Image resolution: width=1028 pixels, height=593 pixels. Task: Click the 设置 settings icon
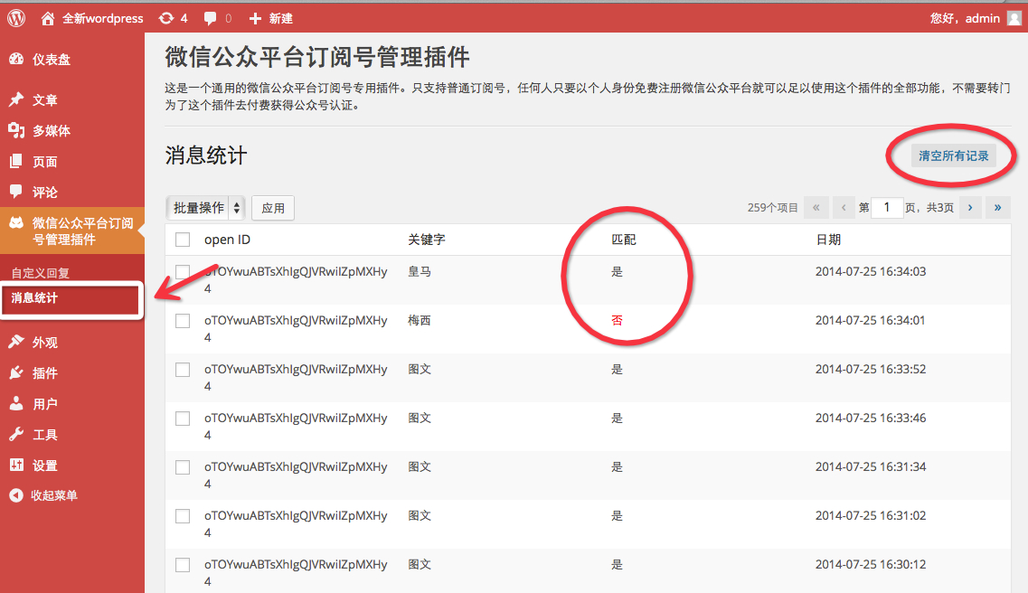16,466
